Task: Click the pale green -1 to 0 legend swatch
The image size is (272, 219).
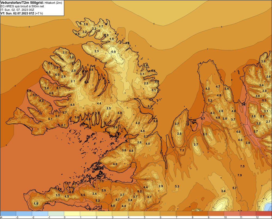Action: [56, 214]
